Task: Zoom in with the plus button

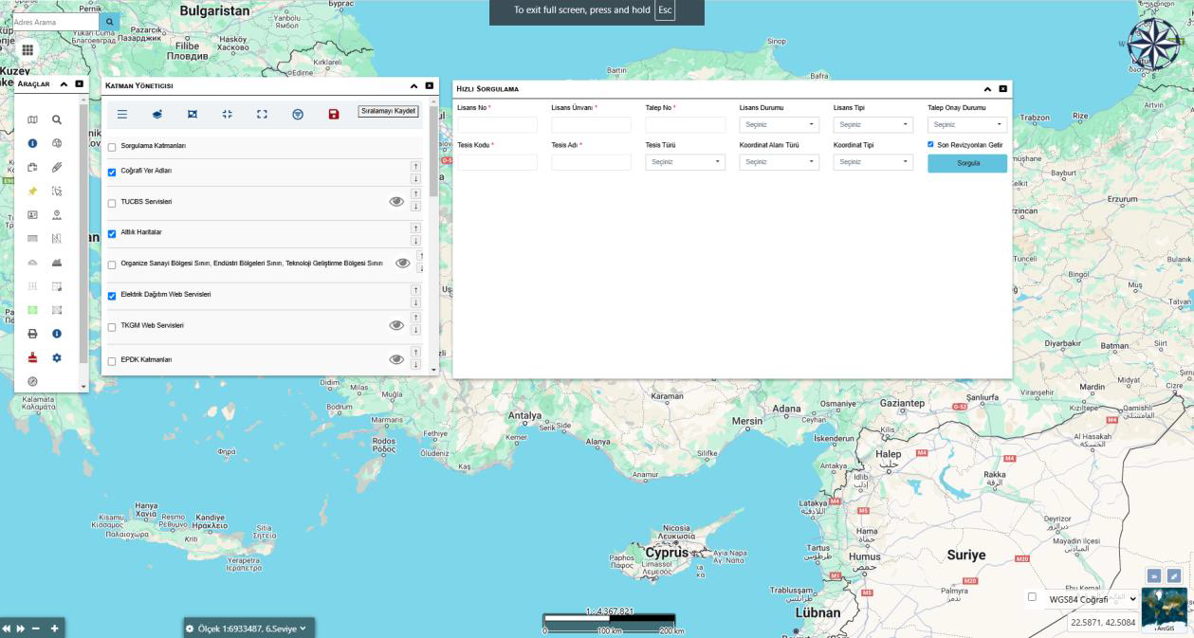Action: pos(55,629)
